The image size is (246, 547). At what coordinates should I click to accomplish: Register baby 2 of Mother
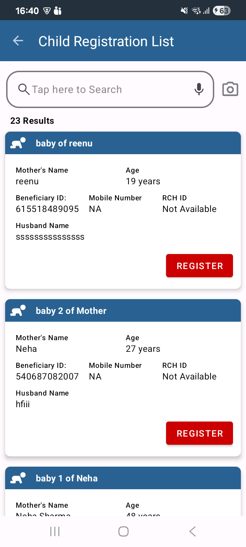200,433
